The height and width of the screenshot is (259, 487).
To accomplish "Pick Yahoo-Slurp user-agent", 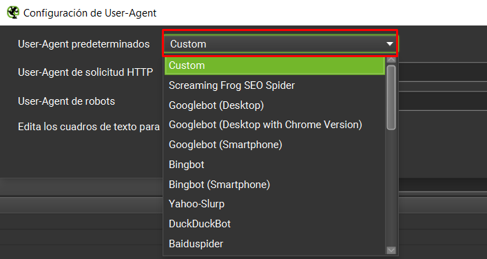I will click(275, 204).
